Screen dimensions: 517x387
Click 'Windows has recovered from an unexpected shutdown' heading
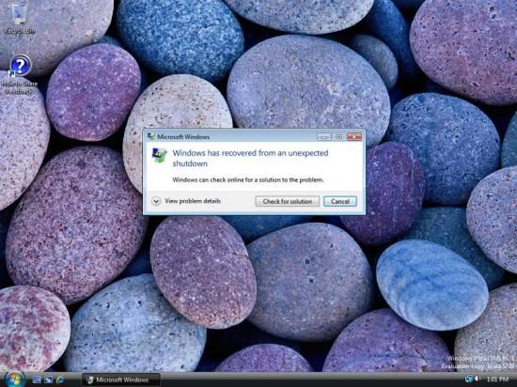click(x=250, y=158)
